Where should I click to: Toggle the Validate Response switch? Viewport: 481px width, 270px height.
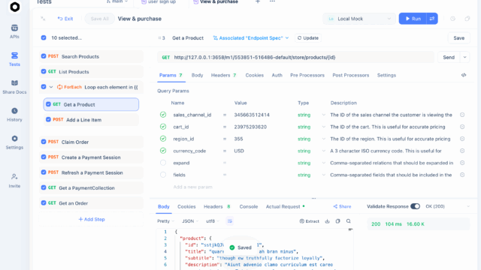[x=415, y=206]
